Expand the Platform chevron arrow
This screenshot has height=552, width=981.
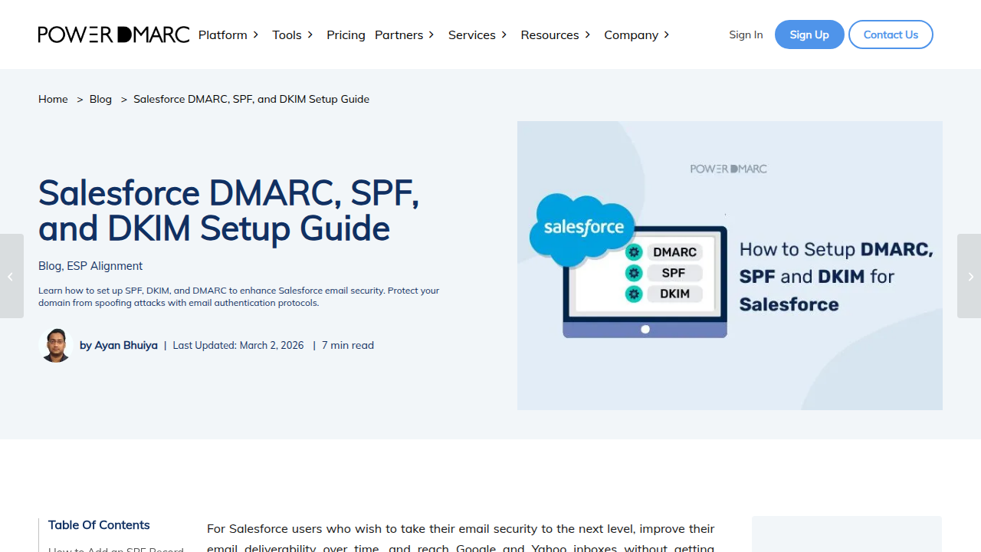(256, 34)
